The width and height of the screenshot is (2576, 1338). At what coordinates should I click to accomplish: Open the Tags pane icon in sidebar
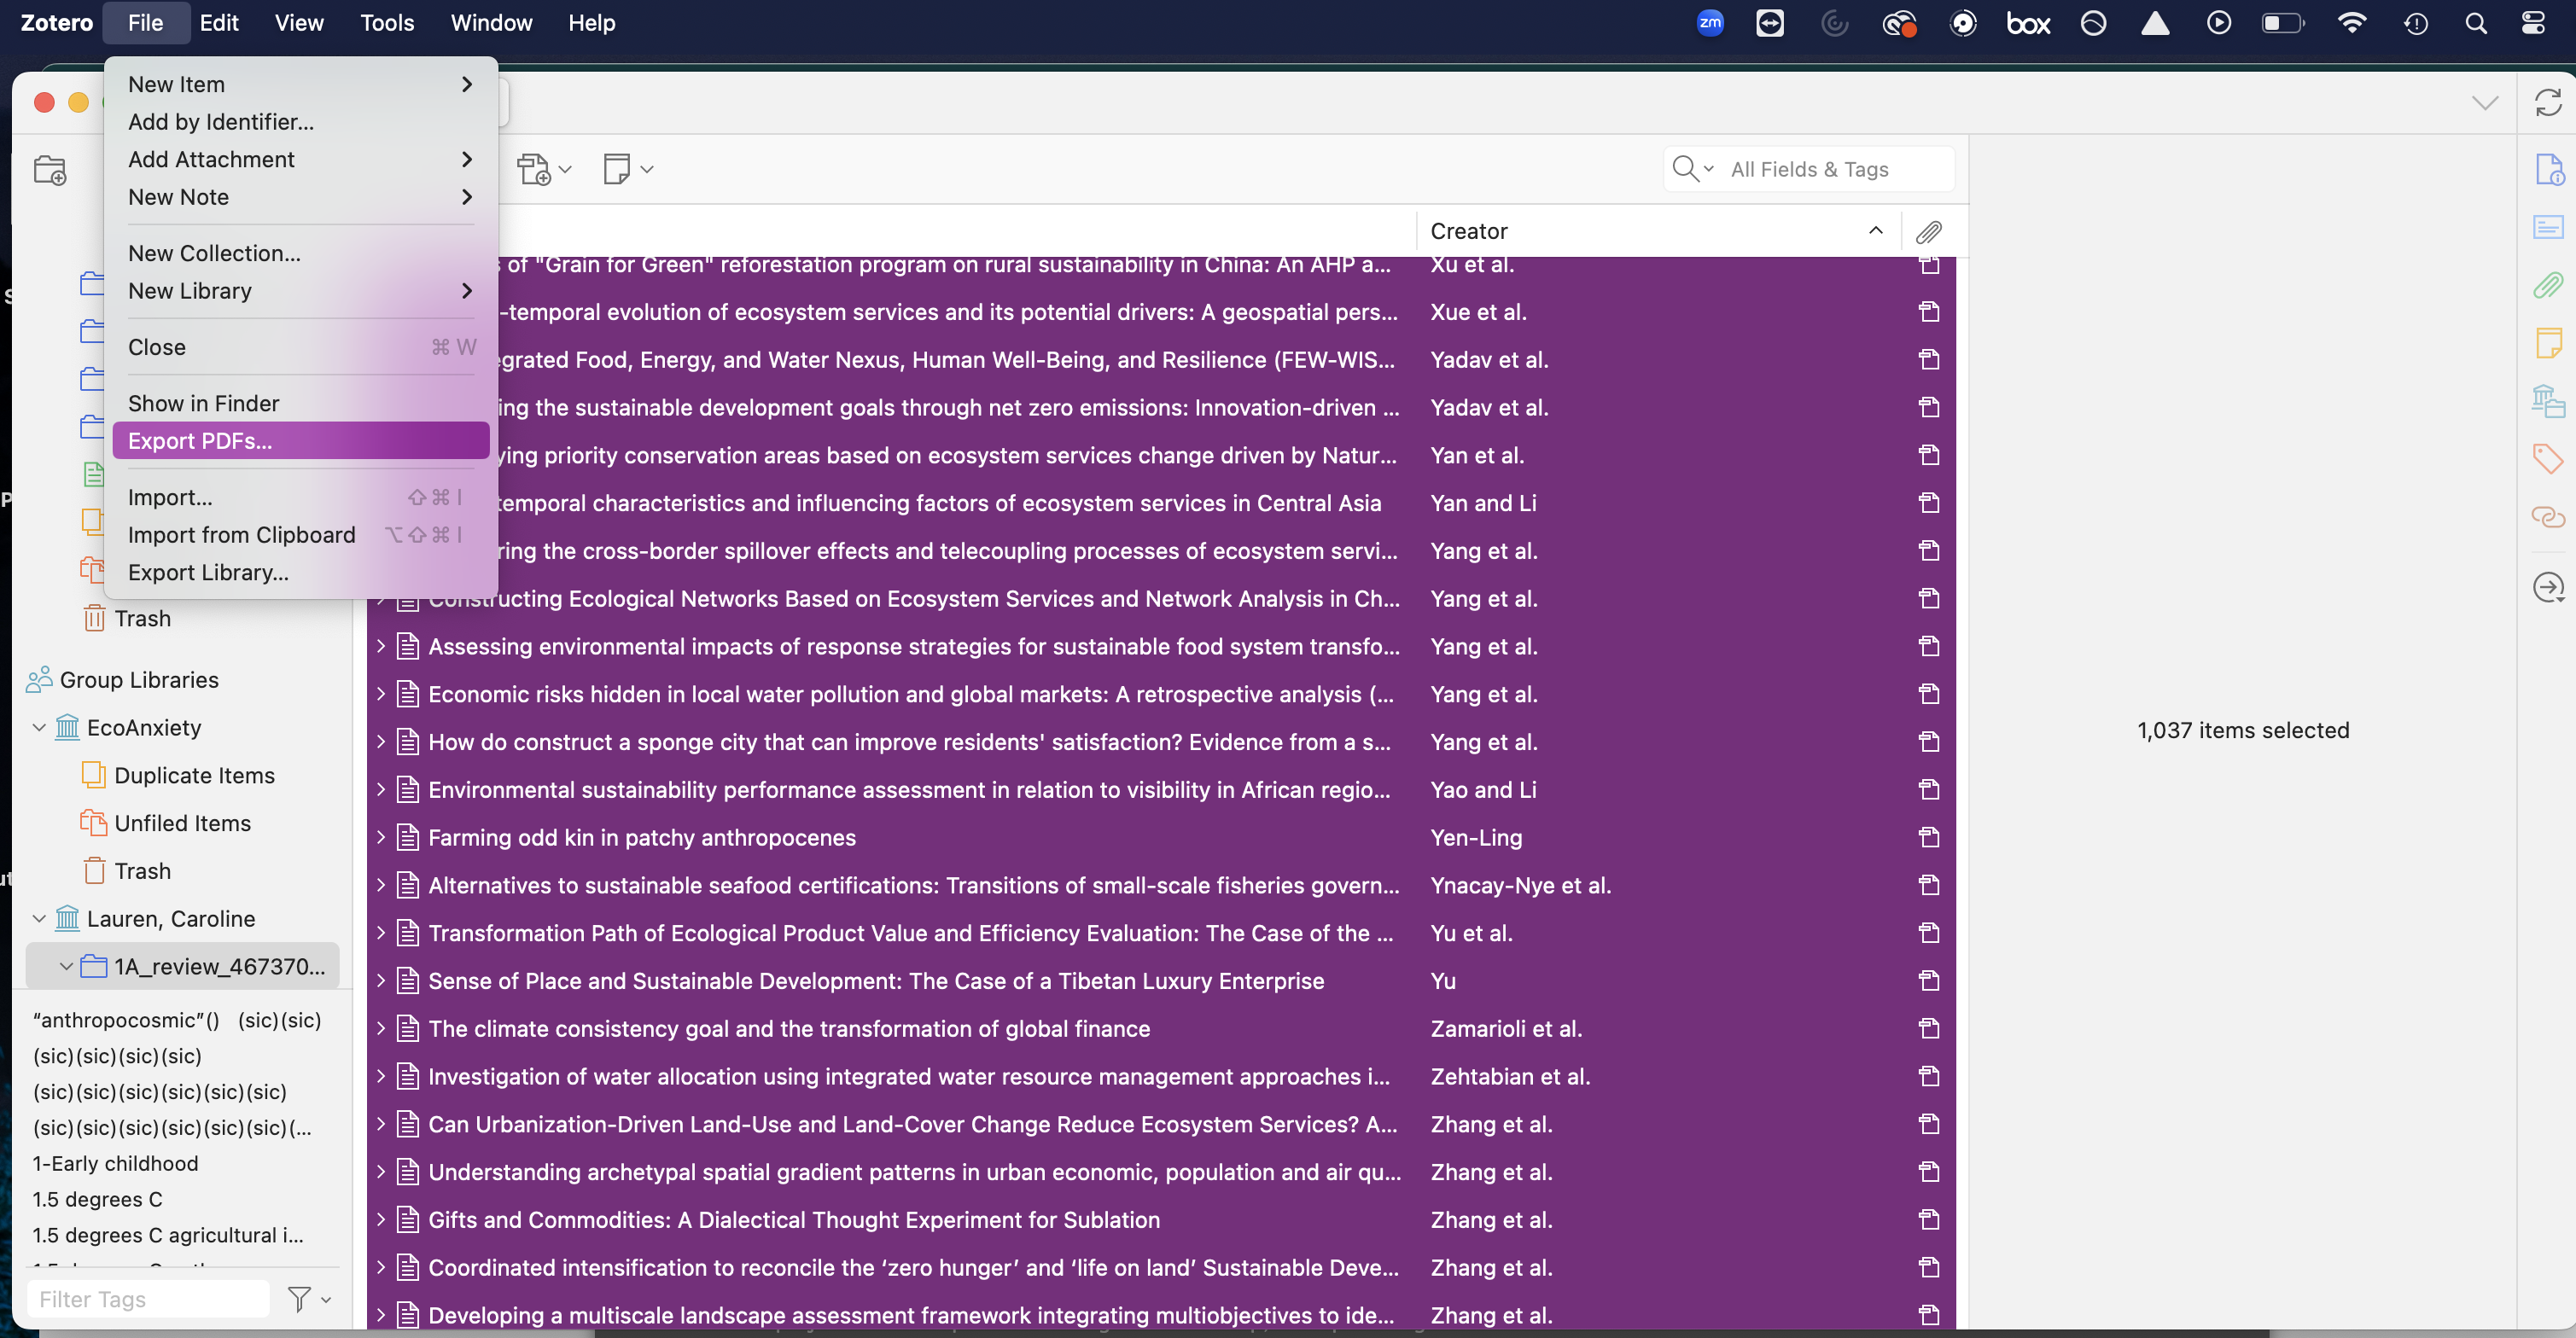click(2547, 458)
